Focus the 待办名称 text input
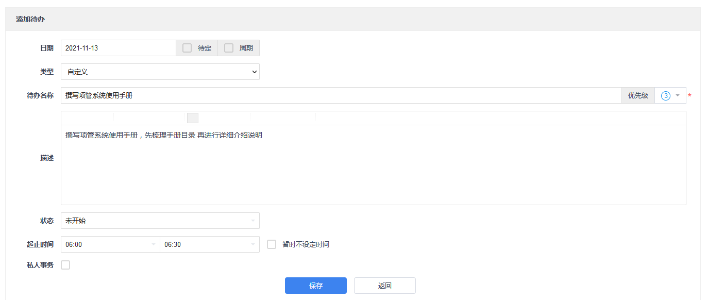This screenshot has height=300, width=707. click(x=340, y=96)
